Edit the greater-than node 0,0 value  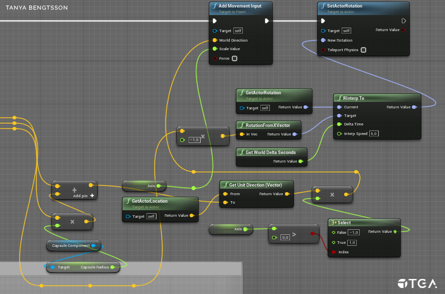tap(285, 237)
